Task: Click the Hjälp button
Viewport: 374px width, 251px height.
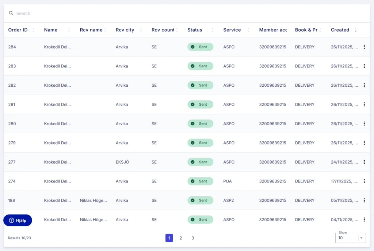Action: [18, 220]
